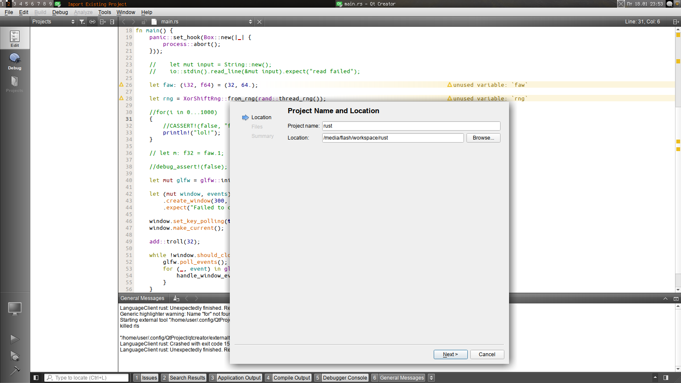The height and width of the screenshot is (383, 681).
Task: Switch to the Compile Output pane
Action: point(292,377)
